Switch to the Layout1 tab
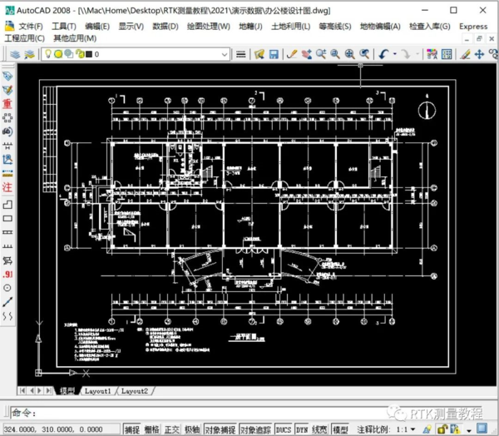The height and width of the screenshot is (436, 499). point(97,391)
